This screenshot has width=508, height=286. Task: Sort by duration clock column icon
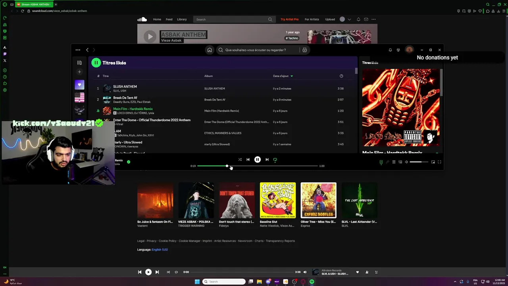click(341, 76)
